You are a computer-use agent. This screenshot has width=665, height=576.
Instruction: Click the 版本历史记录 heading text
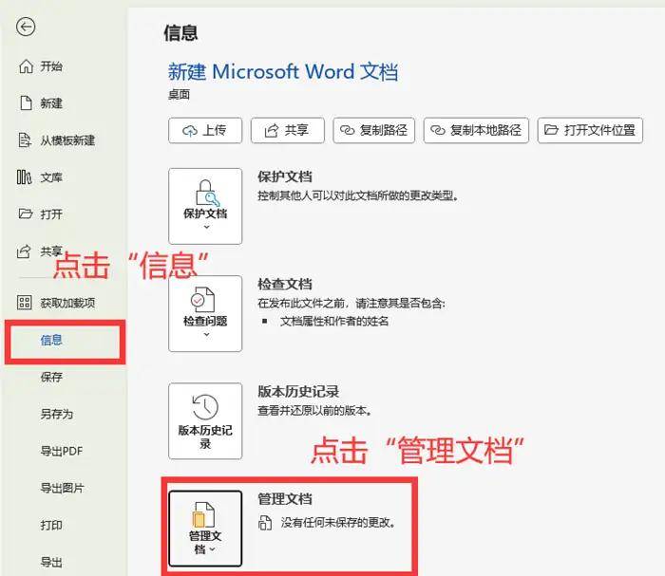tap(298, 391)
